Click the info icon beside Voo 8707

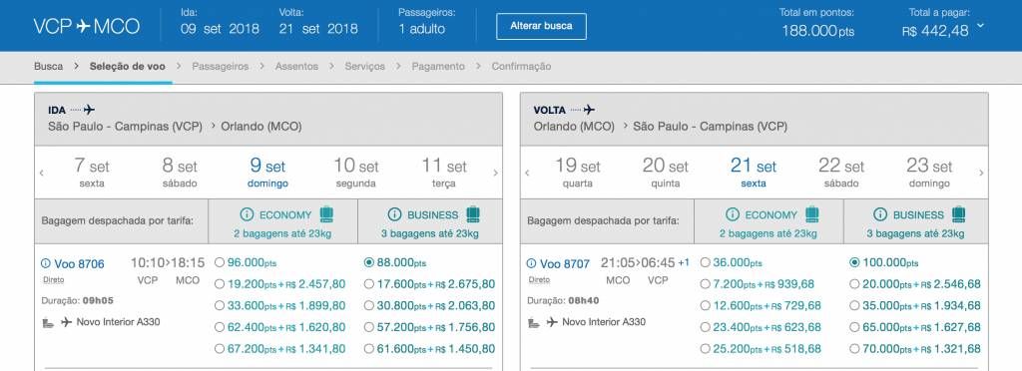pos(531,263)
